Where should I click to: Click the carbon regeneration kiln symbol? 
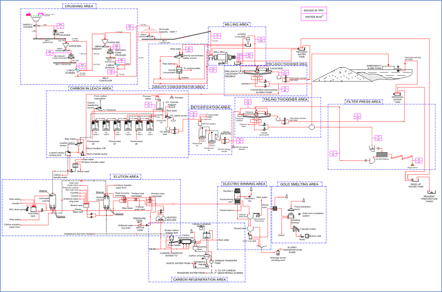pyautogui.click(x=186, y=242)
